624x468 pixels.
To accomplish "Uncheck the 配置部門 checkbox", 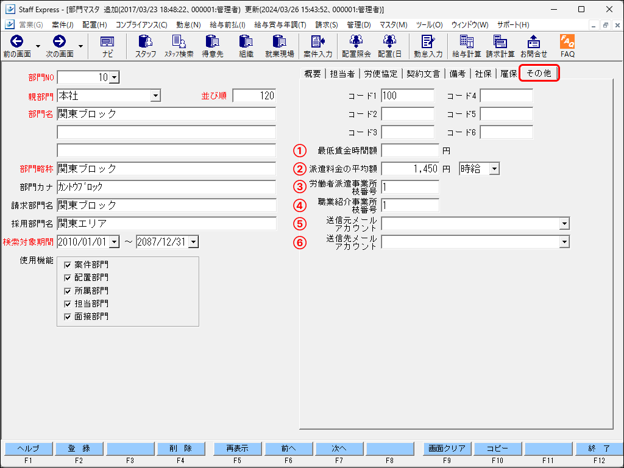I will (68, 278).
